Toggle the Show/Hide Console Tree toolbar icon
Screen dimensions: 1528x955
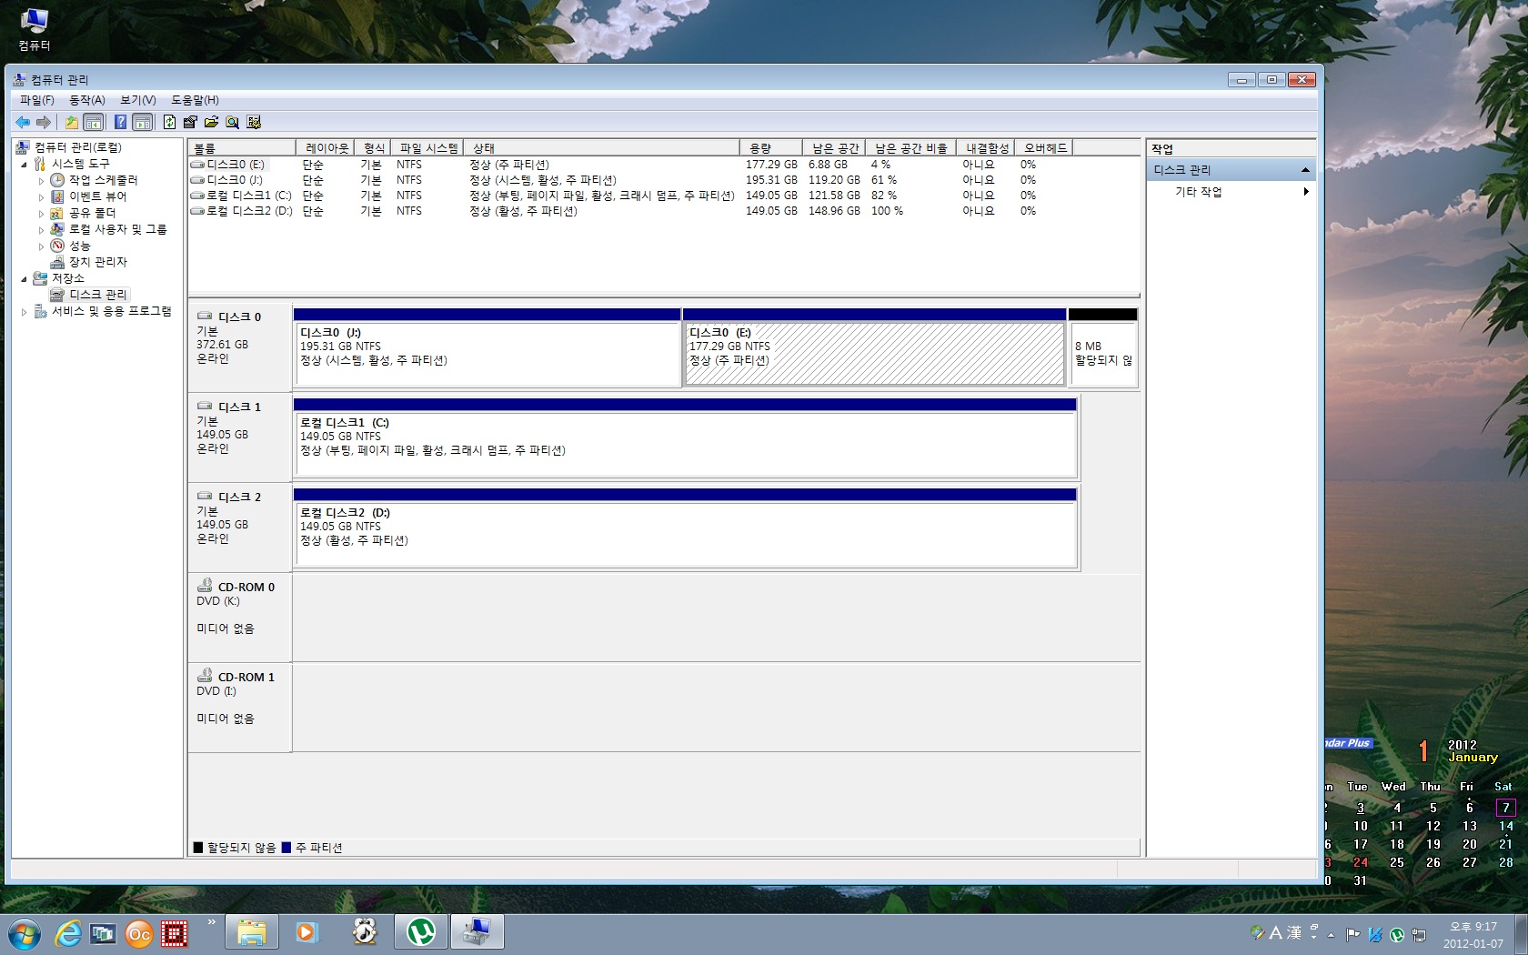click(93, 122)
